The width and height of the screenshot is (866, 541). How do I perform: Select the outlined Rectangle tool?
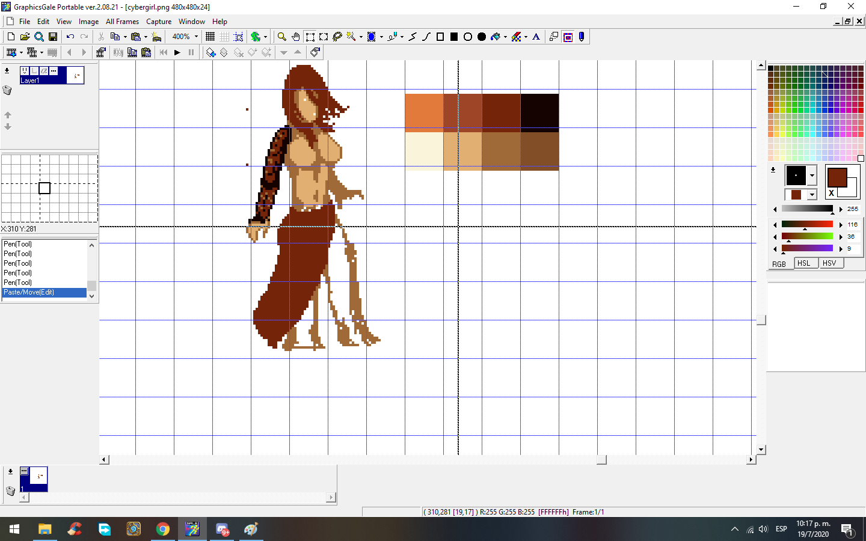(440, 37)
